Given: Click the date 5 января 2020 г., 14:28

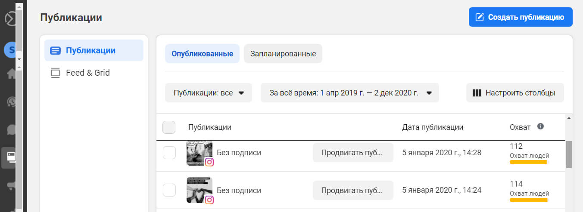Looking at the screenshot, I should click(442, 153).
